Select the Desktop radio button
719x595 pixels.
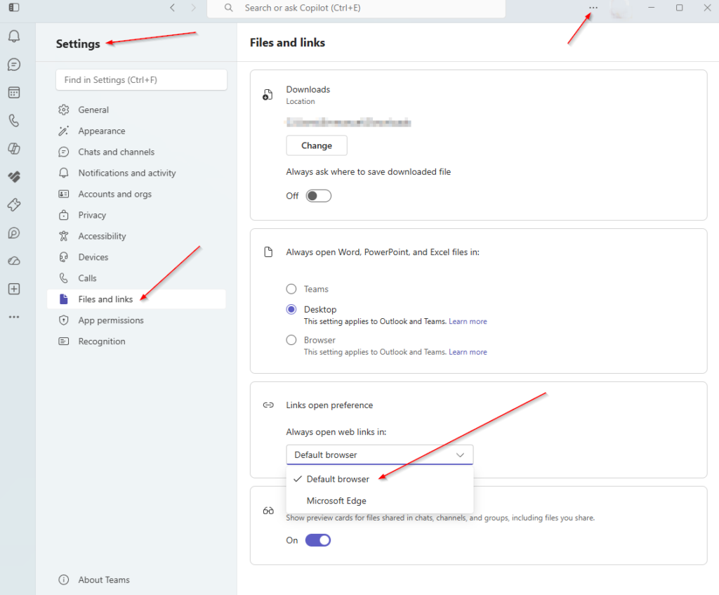(291, 309)
